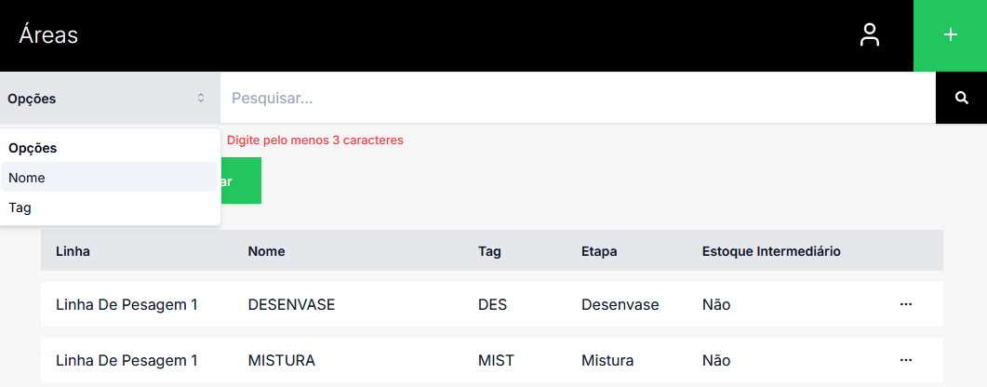Click the MISTURA name cell
Viewport: 987px width, 387px height.
coord(281,360)
